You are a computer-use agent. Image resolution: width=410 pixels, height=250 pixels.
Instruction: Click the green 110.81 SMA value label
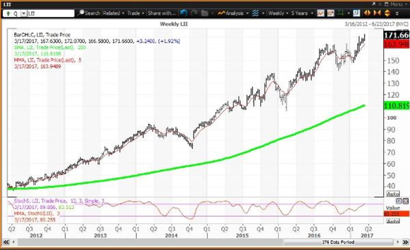pos(396,106)
